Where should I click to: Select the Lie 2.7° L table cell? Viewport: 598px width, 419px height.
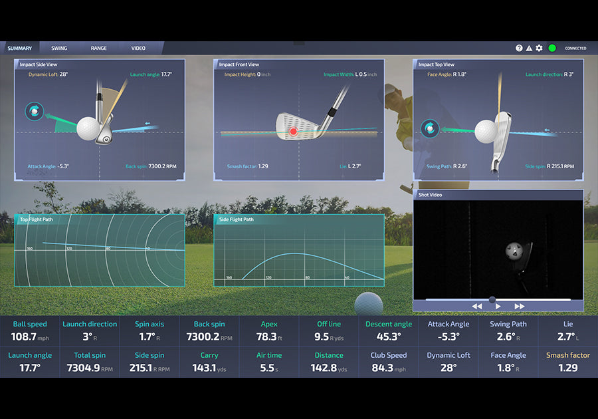(568, 331)
